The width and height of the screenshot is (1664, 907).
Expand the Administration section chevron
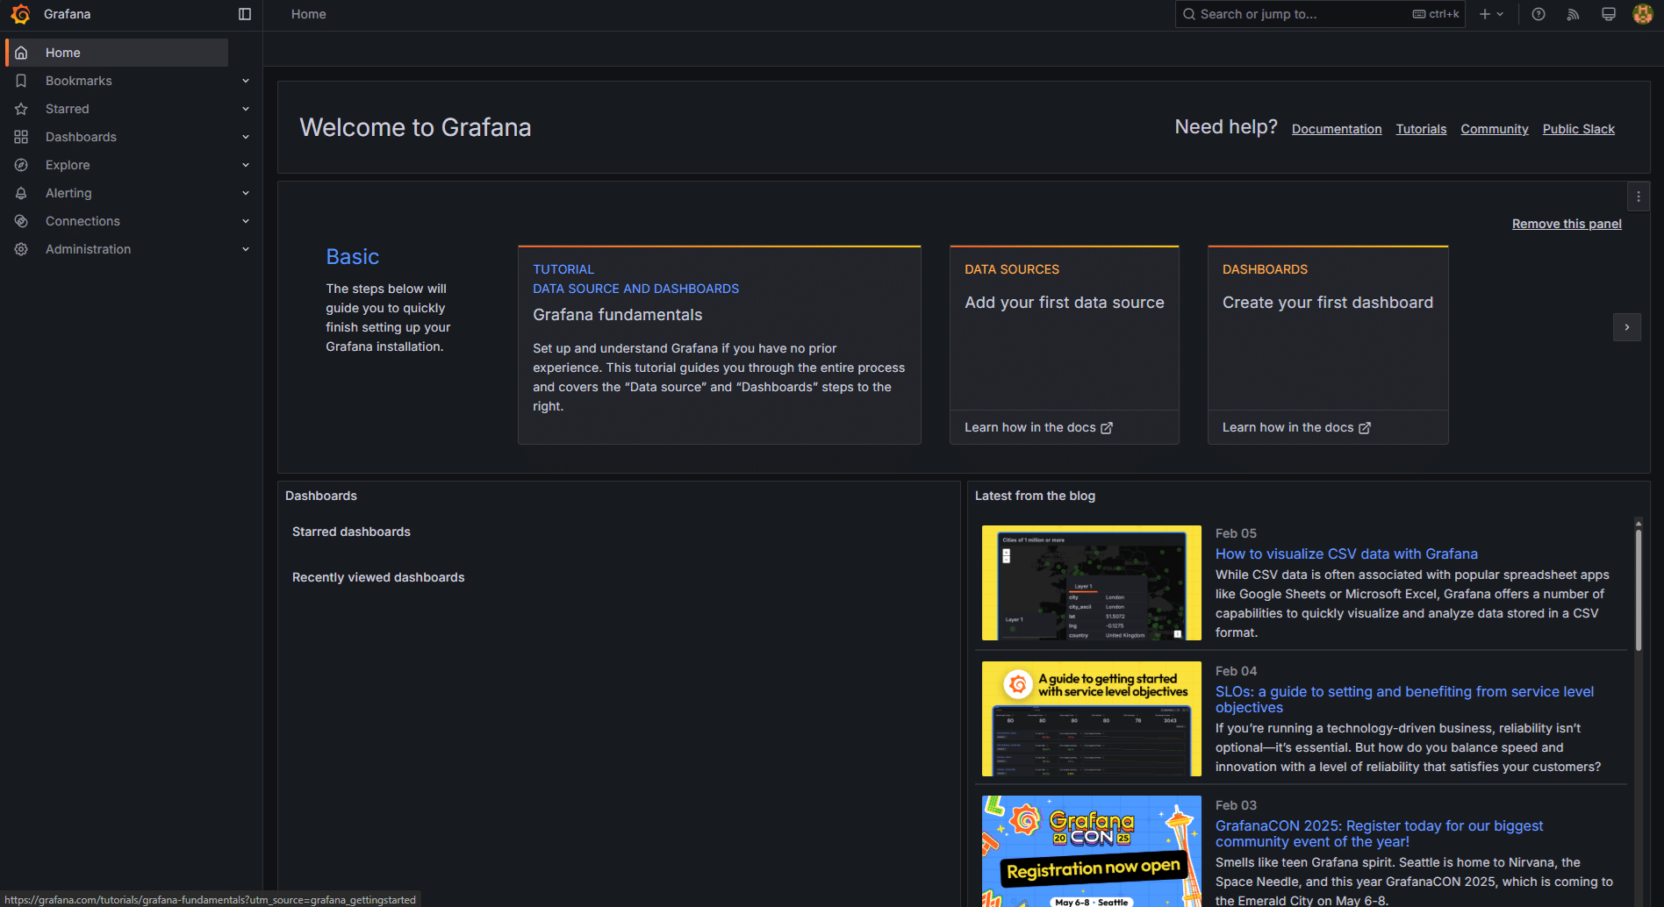246,249
